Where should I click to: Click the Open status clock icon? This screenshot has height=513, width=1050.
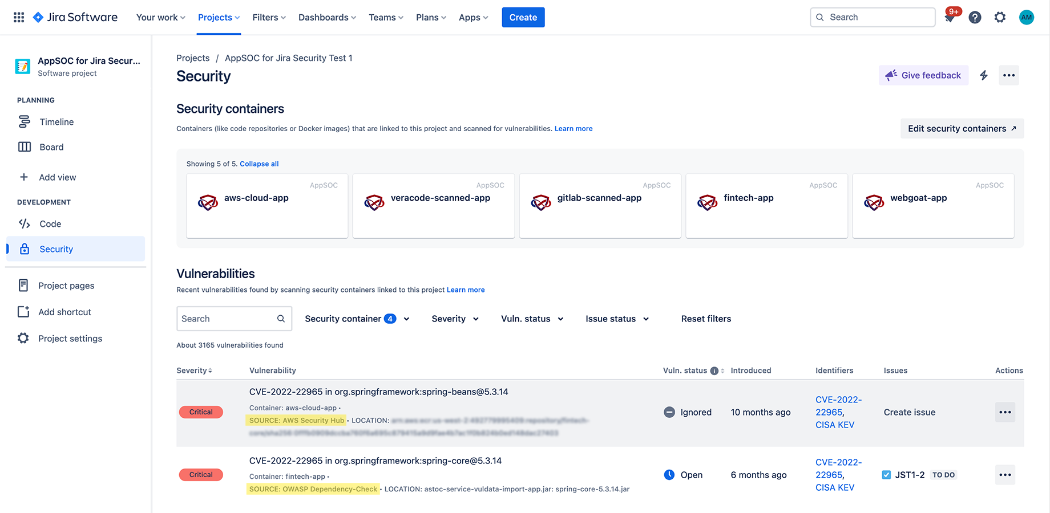coord(669,475)
